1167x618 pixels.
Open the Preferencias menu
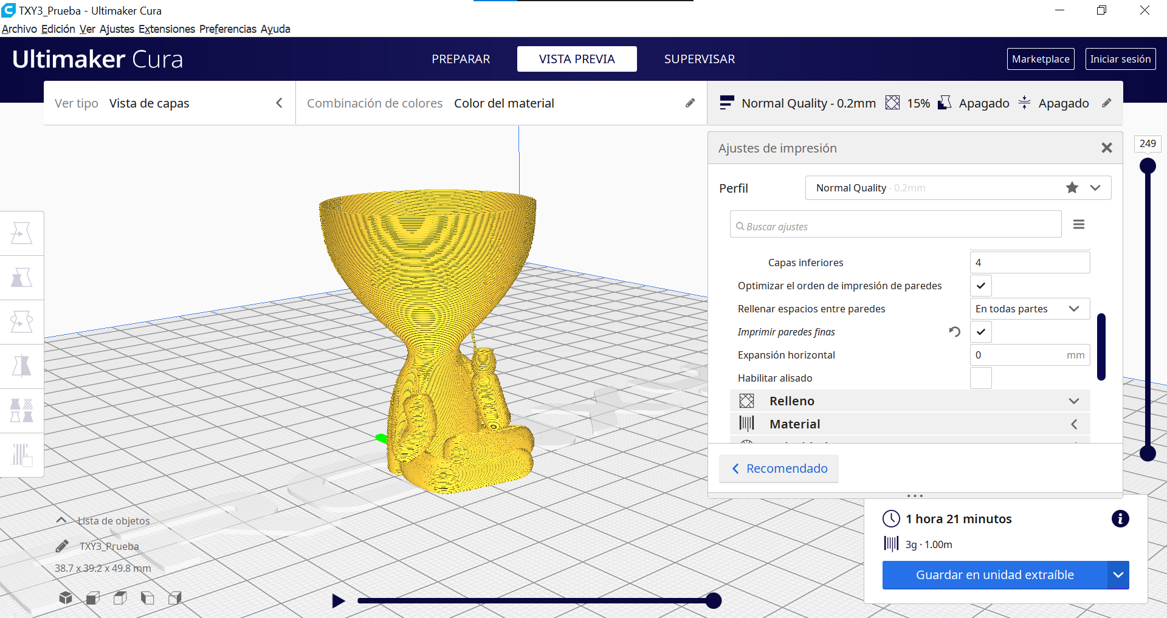tap(228, 29)
